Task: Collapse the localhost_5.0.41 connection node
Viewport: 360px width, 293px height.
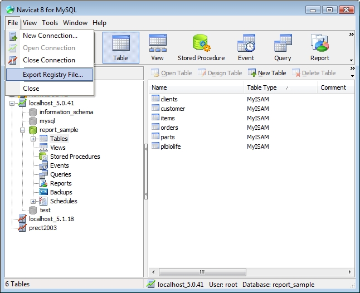Action: (12, 103)
